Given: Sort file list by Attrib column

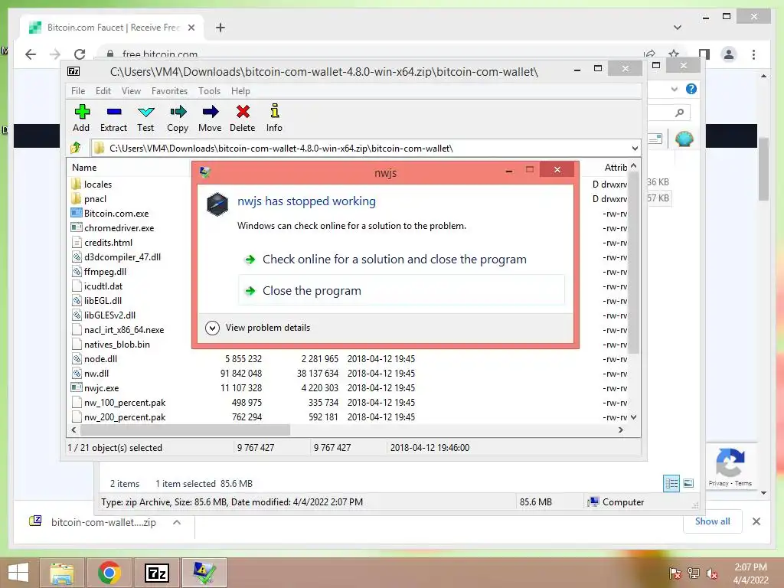Looking at the screenshot, I should 615,168.
